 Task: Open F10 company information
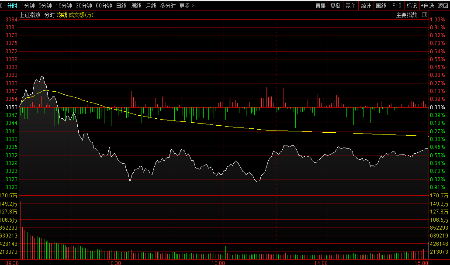(397, 6)
